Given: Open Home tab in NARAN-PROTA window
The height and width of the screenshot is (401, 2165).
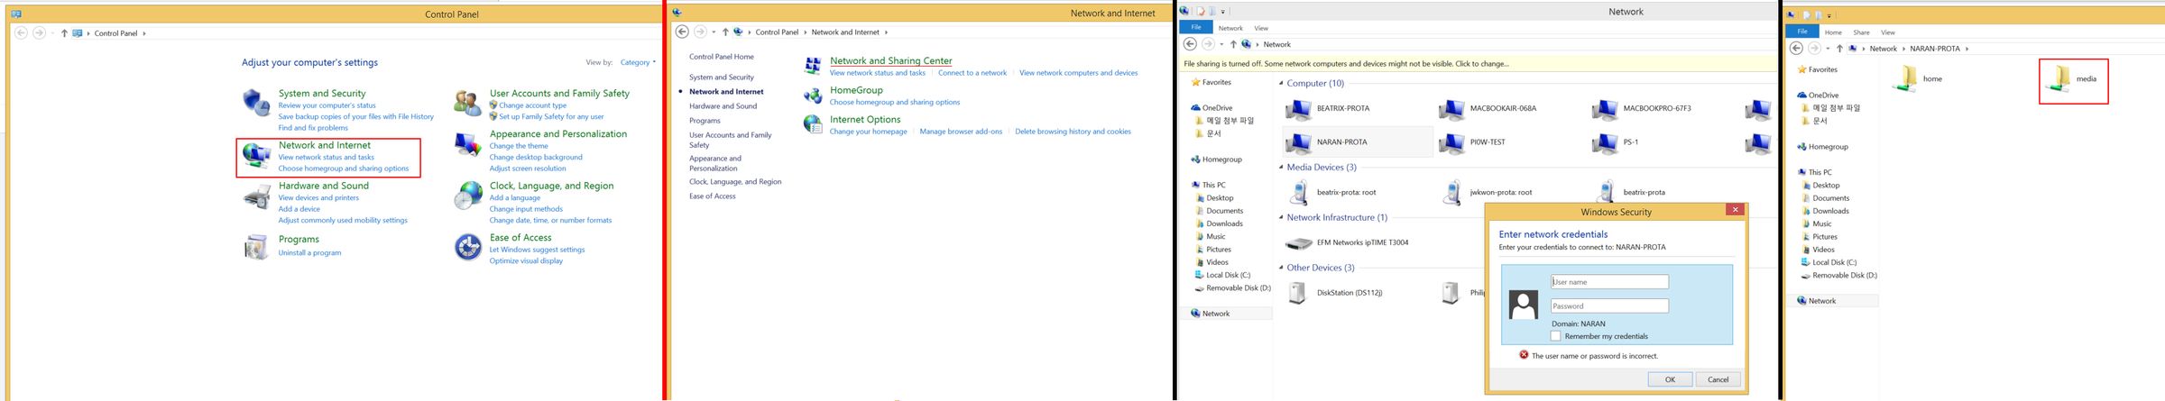Looking at the screenshot, I should pyautogui.click(x=1833, y=32).
